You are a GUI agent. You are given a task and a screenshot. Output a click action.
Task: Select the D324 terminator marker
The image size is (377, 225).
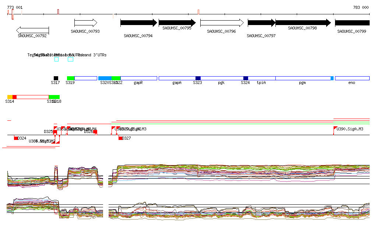pos(16,138)
